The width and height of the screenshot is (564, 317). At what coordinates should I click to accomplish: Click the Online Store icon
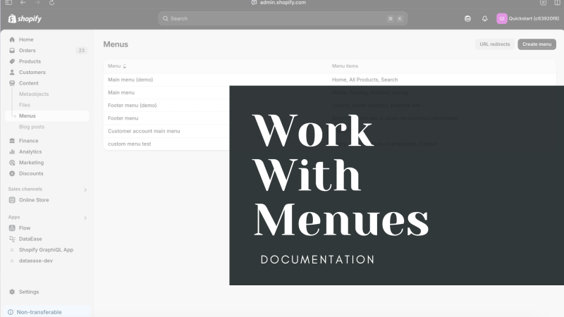12,200
